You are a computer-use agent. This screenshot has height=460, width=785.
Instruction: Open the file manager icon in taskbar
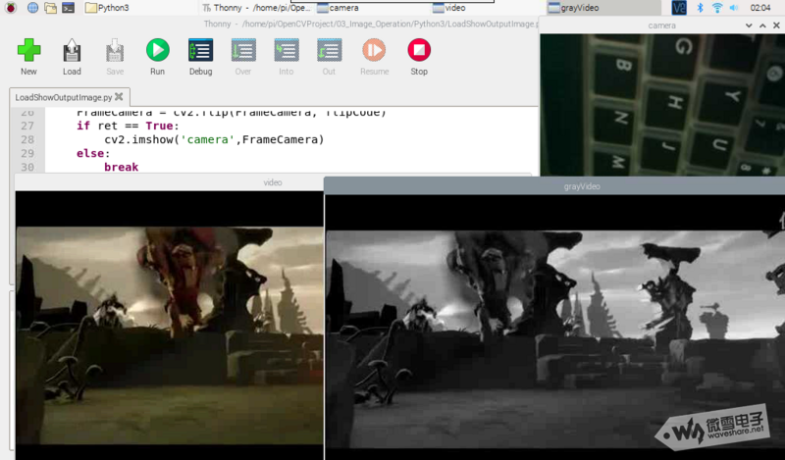coord(51,8)
